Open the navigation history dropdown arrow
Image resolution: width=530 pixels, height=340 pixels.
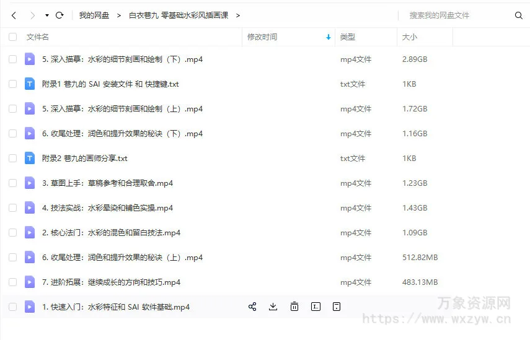tap(47, 15)
